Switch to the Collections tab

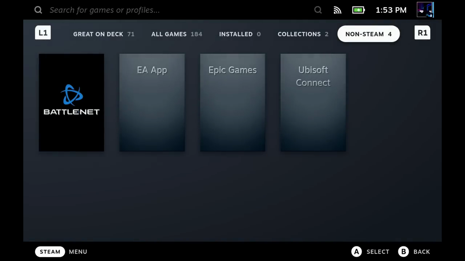(x=303, y=34)
